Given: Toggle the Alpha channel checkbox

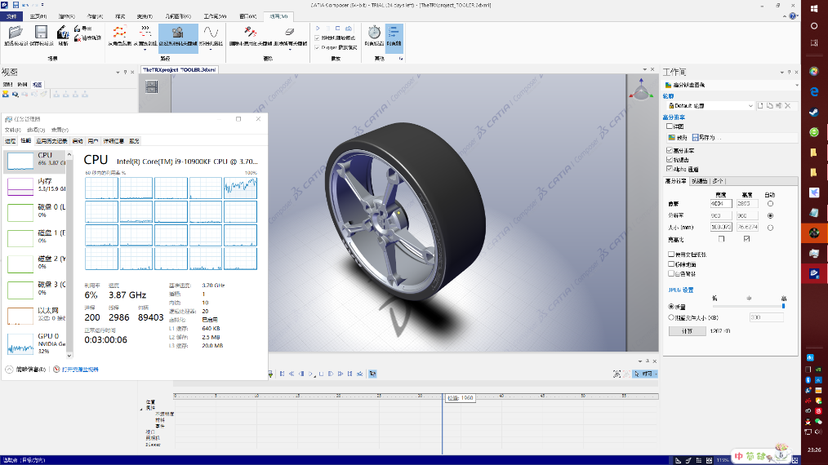Looking at the screenshot, I should point(670,169).
